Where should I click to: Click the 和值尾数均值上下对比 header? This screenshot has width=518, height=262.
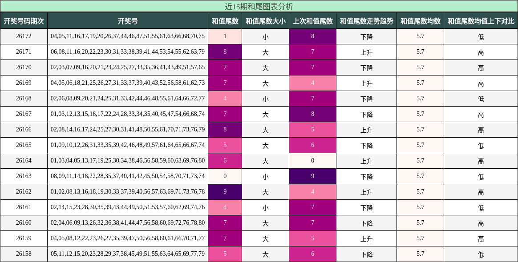(481, 21)
